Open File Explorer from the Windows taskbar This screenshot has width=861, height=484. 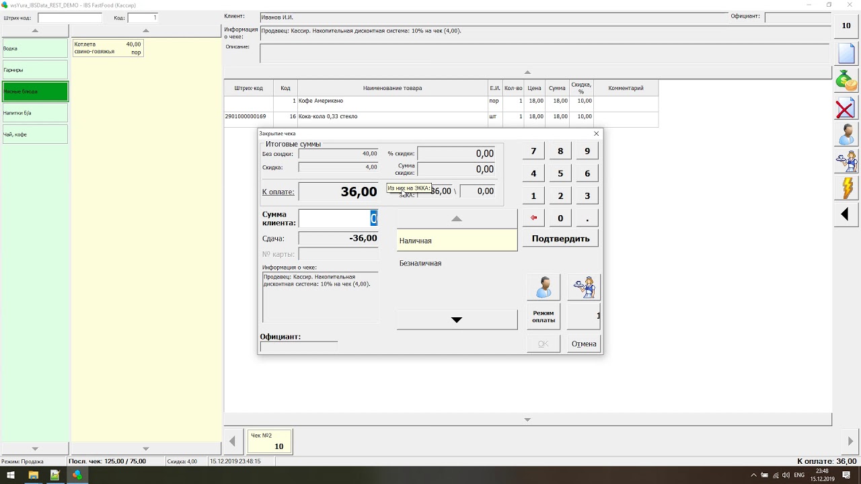pos(32,475)
